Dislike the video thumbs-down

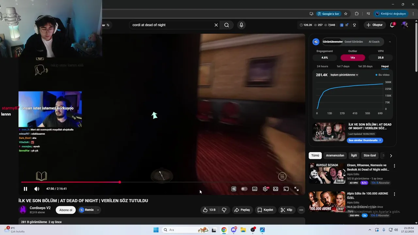click(x=224, y=210)
